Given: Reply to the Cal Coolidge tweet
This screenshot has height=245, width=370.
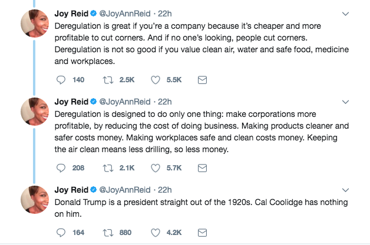Looking at the screenshot, I should (61, 232).
